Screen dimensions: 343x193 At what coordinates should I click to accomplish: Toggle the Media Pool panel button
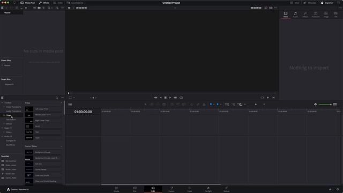pyautogui.click(x=28, y=3)
